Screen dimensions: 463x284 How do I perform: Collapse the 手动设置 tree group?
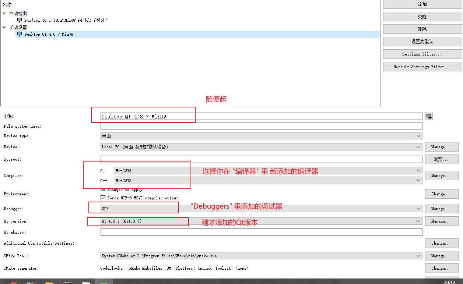pos(4,27)
